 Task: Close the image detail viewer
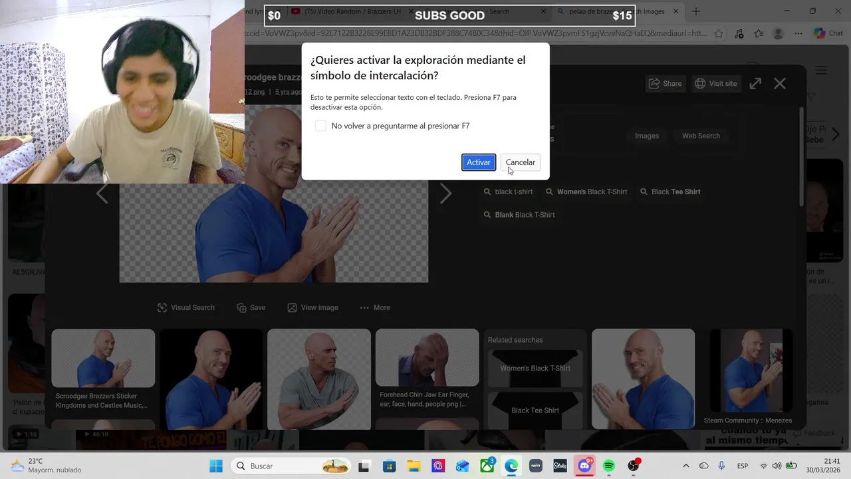(780, 83)
